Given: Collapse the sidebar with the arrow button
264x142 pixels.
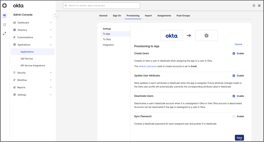Looking at the screenshot, I should coord(56,14).
